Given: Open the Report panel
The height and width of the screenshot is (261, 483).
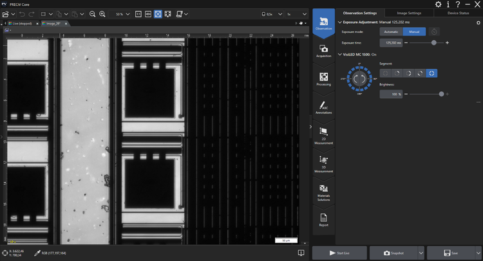Looking at the screenshot, I should [323, 220].
